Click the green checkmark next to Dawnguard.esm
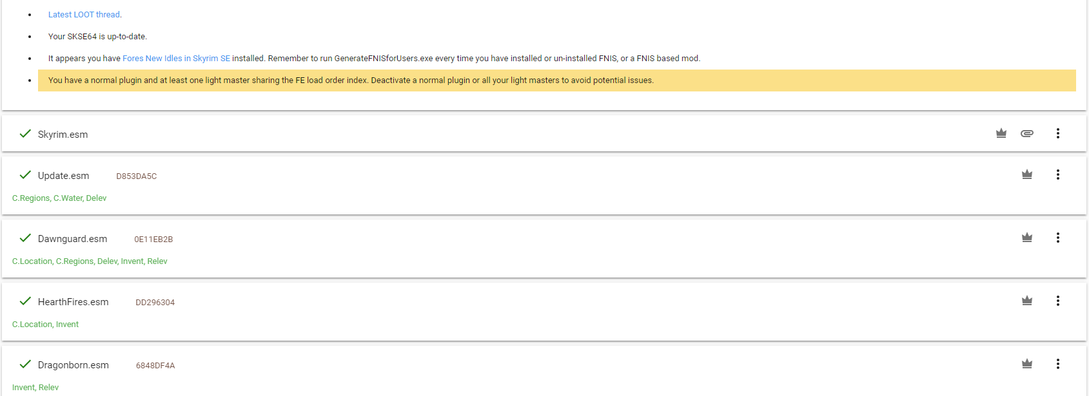Viewport: 1089px width, 396px height. point(25,238)
